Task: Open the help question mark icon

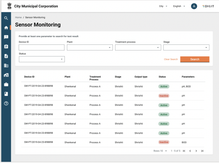Action: tap(6, 103)
